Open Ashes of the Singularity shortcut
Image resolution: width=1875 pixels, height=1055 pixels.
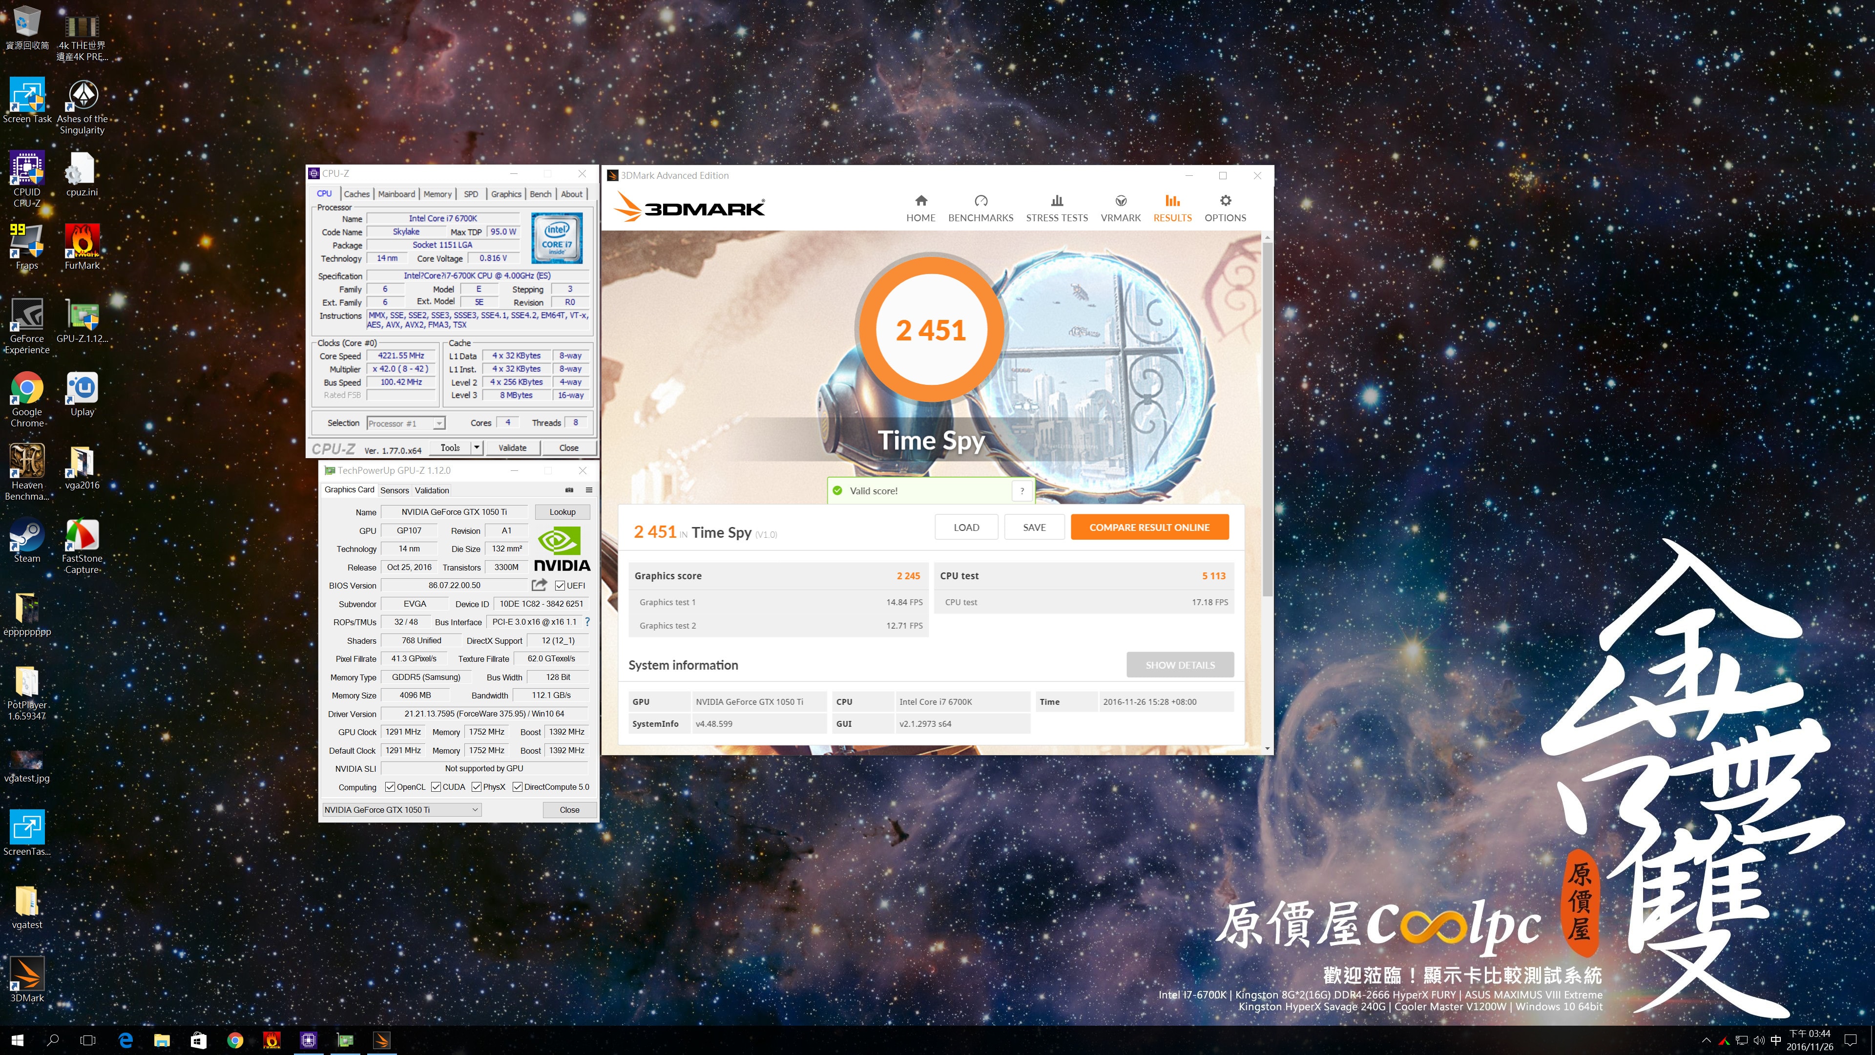click(x=82, y=107)
